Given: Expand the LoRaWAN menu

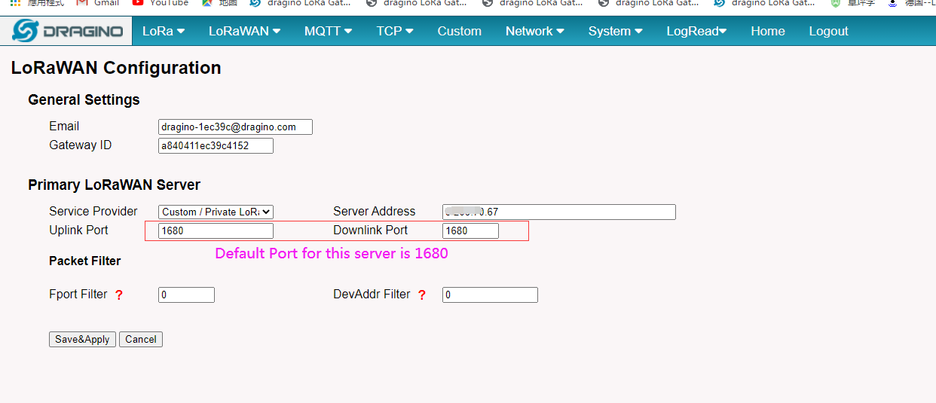Looking at the screenshot, I should (x=245, y=31).
